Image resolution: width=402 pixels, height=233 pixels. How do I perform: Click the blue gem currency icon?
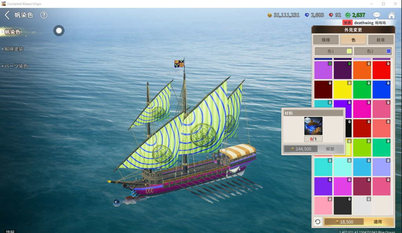(x=307, y=15)
